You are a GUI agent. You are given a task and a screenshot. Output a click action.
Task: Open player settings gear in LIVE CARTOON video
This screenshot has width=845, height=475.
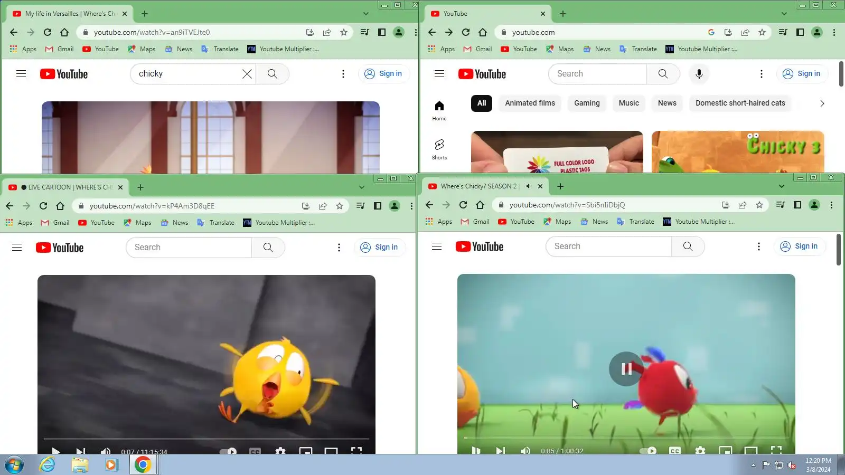(x=280, y=451)
